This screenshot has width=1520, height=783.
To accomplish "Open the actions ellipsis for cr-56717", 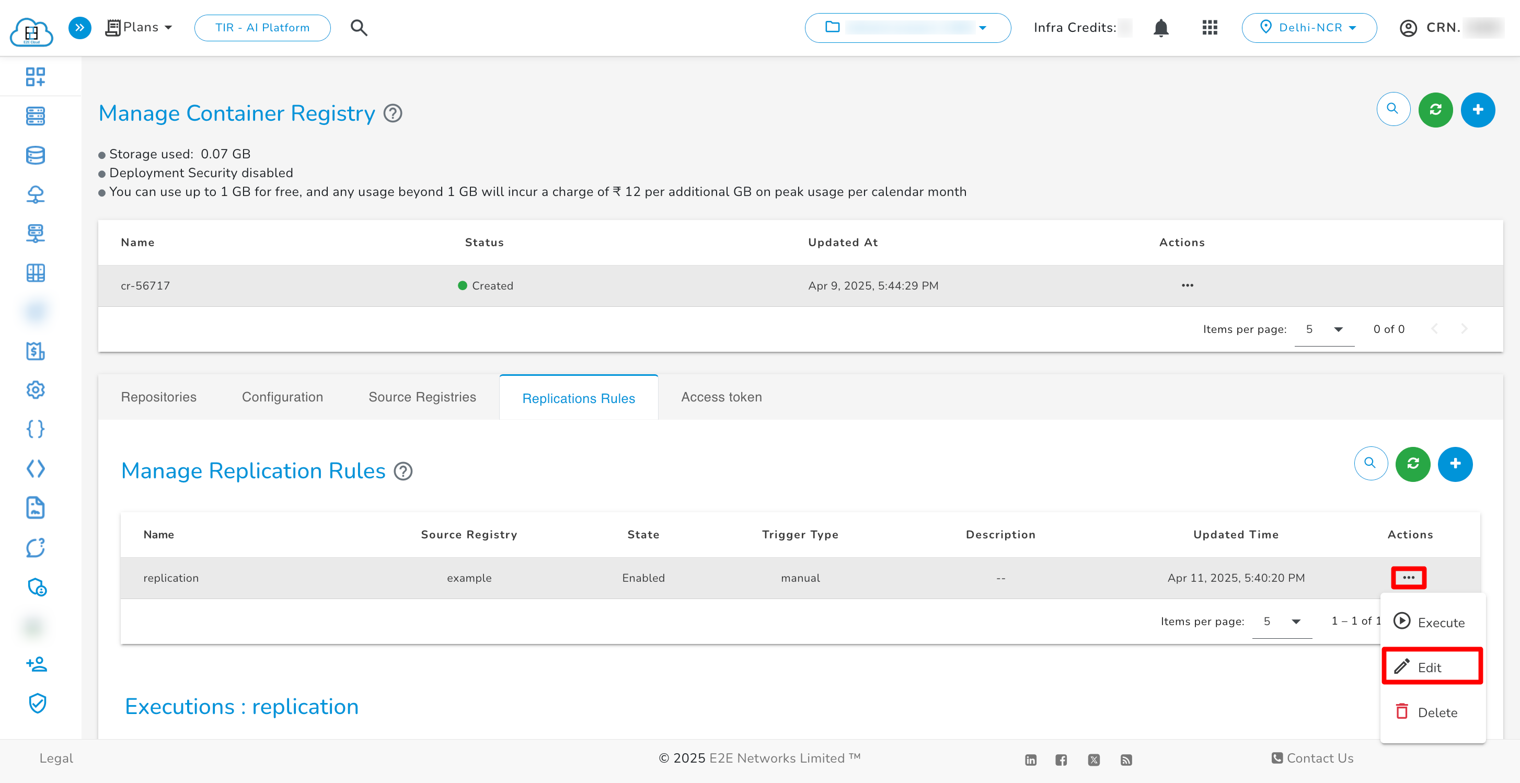I will pyautogui.click(x=1187, y=285).
